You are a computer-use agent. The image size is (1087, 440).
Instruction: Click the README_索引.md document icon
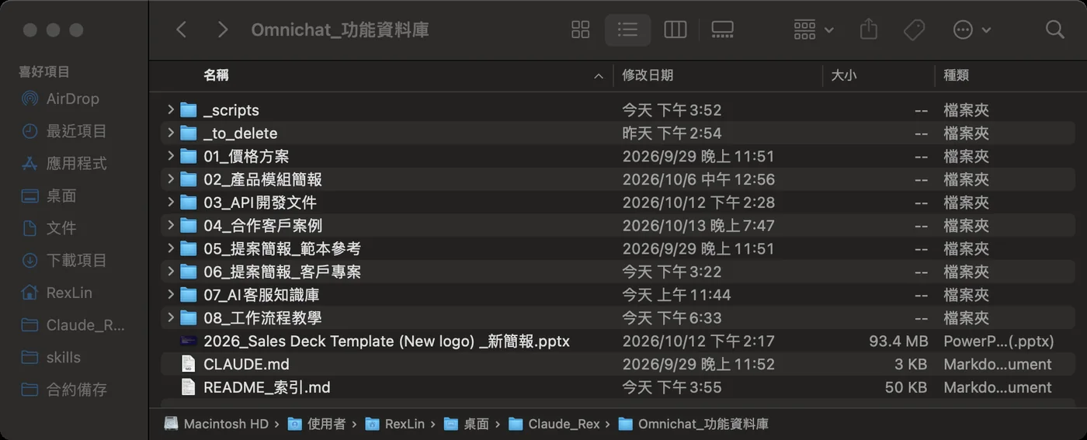coord(188,387)
